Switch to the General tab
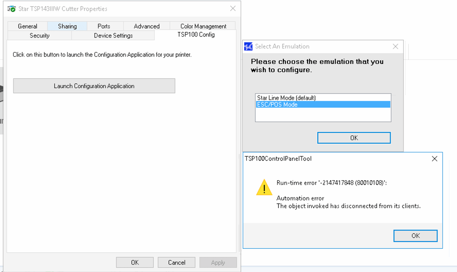 pos(28,26)
